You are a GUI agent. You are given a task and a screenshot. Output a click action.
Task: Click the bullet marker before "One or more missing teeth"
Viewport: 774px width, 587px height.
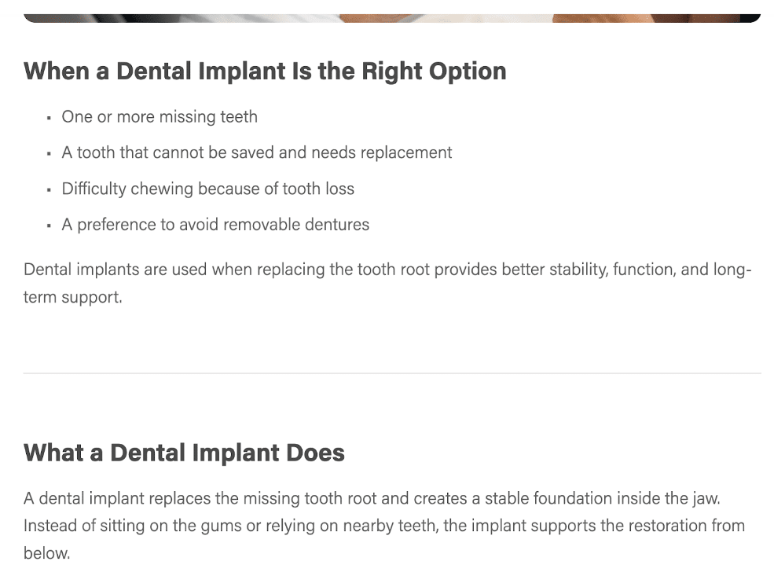[49, 118]
